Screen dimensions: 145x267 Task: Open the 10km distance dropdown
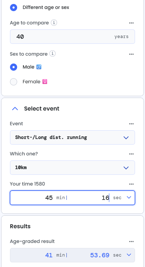coord(72,168)
